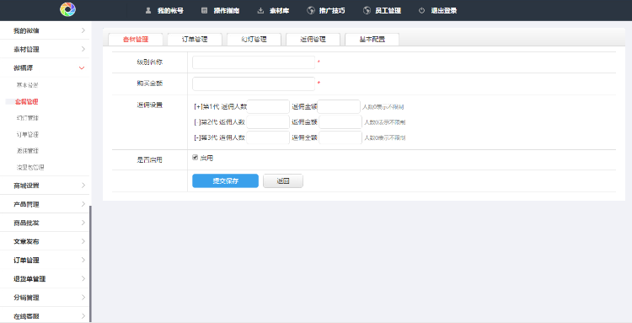Screen dimensions: 632x323
Task: Switch to the 幻灯管理 tab above the form
Action: tap(254, 39)
